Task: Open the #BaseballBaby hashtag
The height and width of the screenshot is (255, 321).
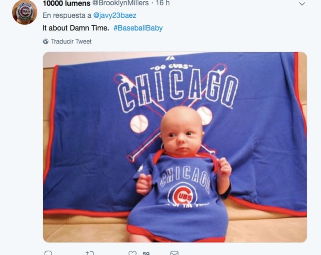Action: coord(138,28)
